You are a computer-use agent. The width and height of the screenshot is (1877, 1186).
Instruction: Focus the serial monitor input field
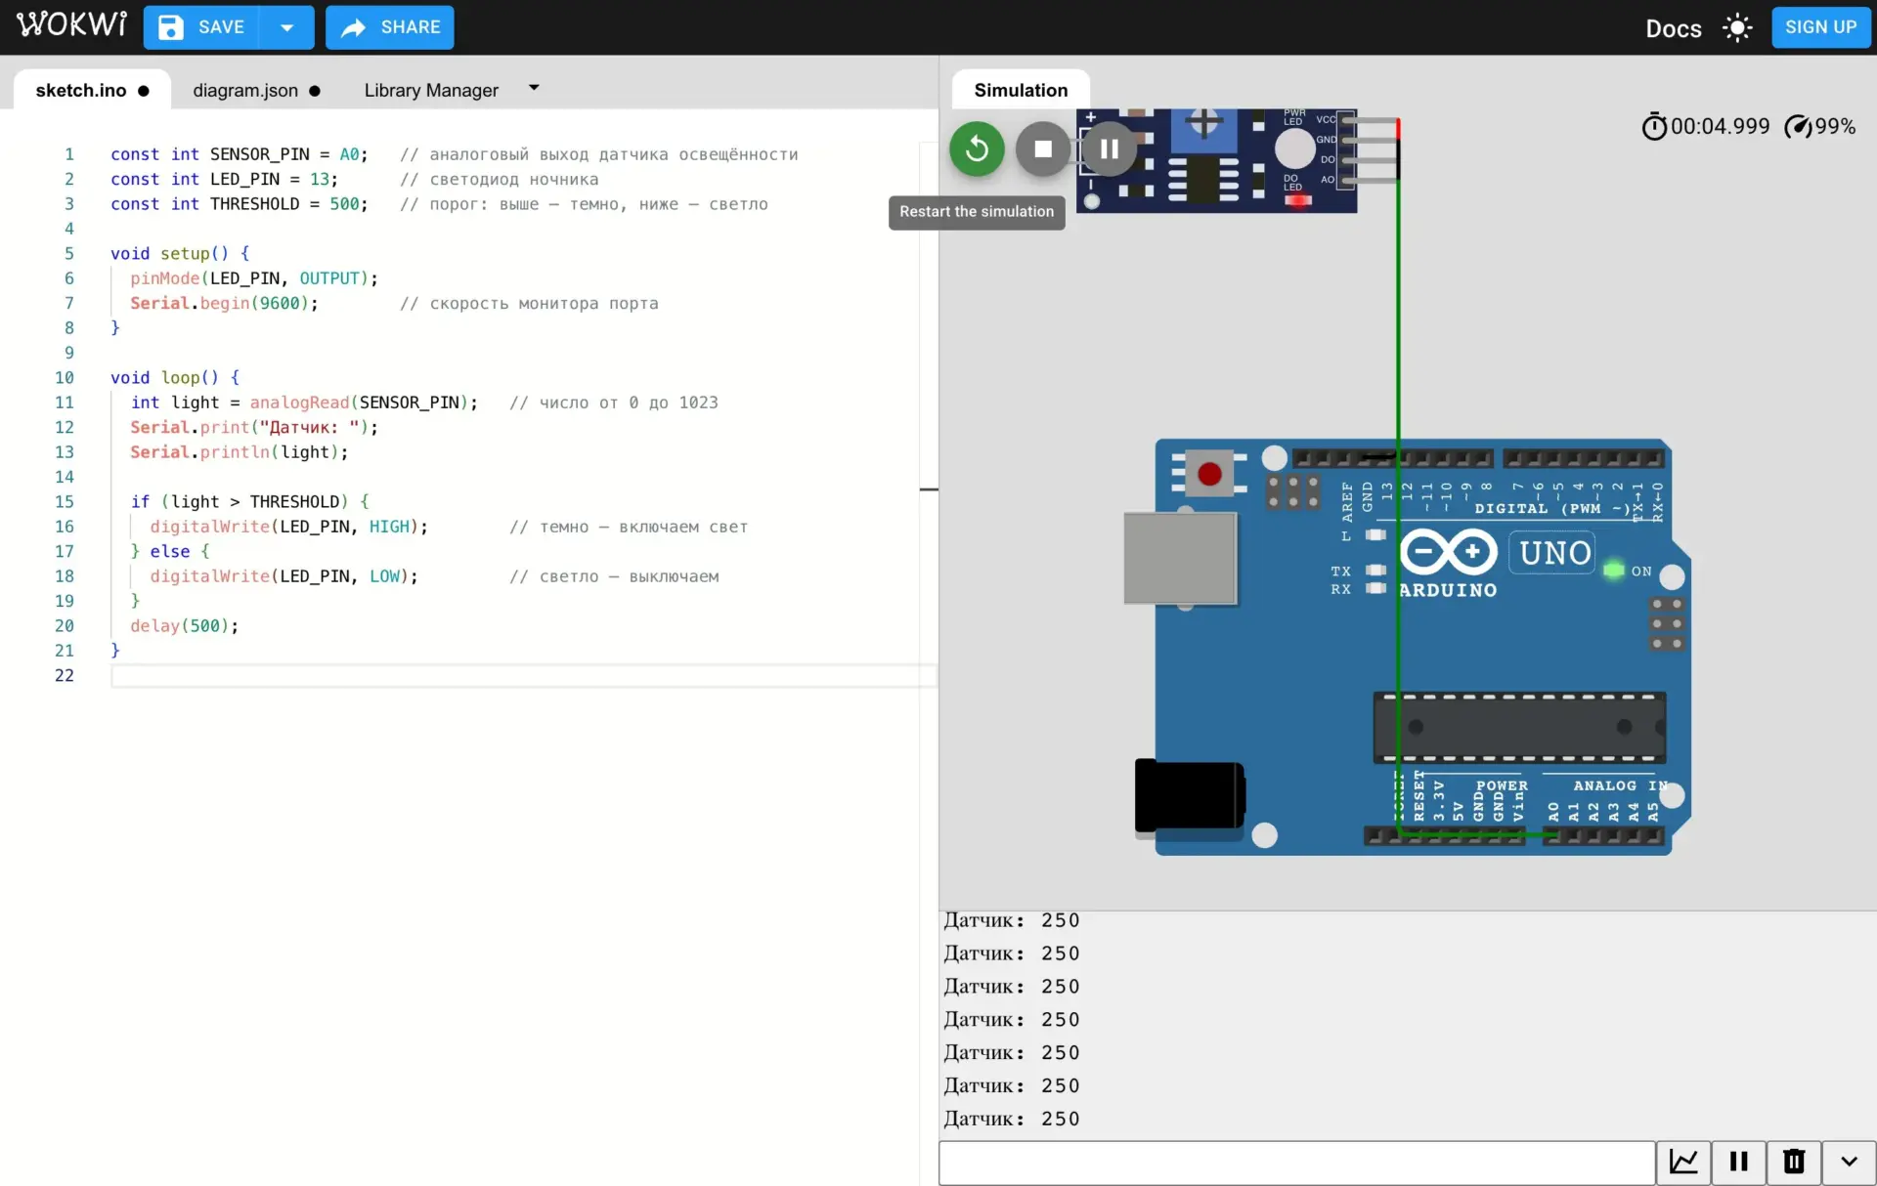tap(1296, 1162)
